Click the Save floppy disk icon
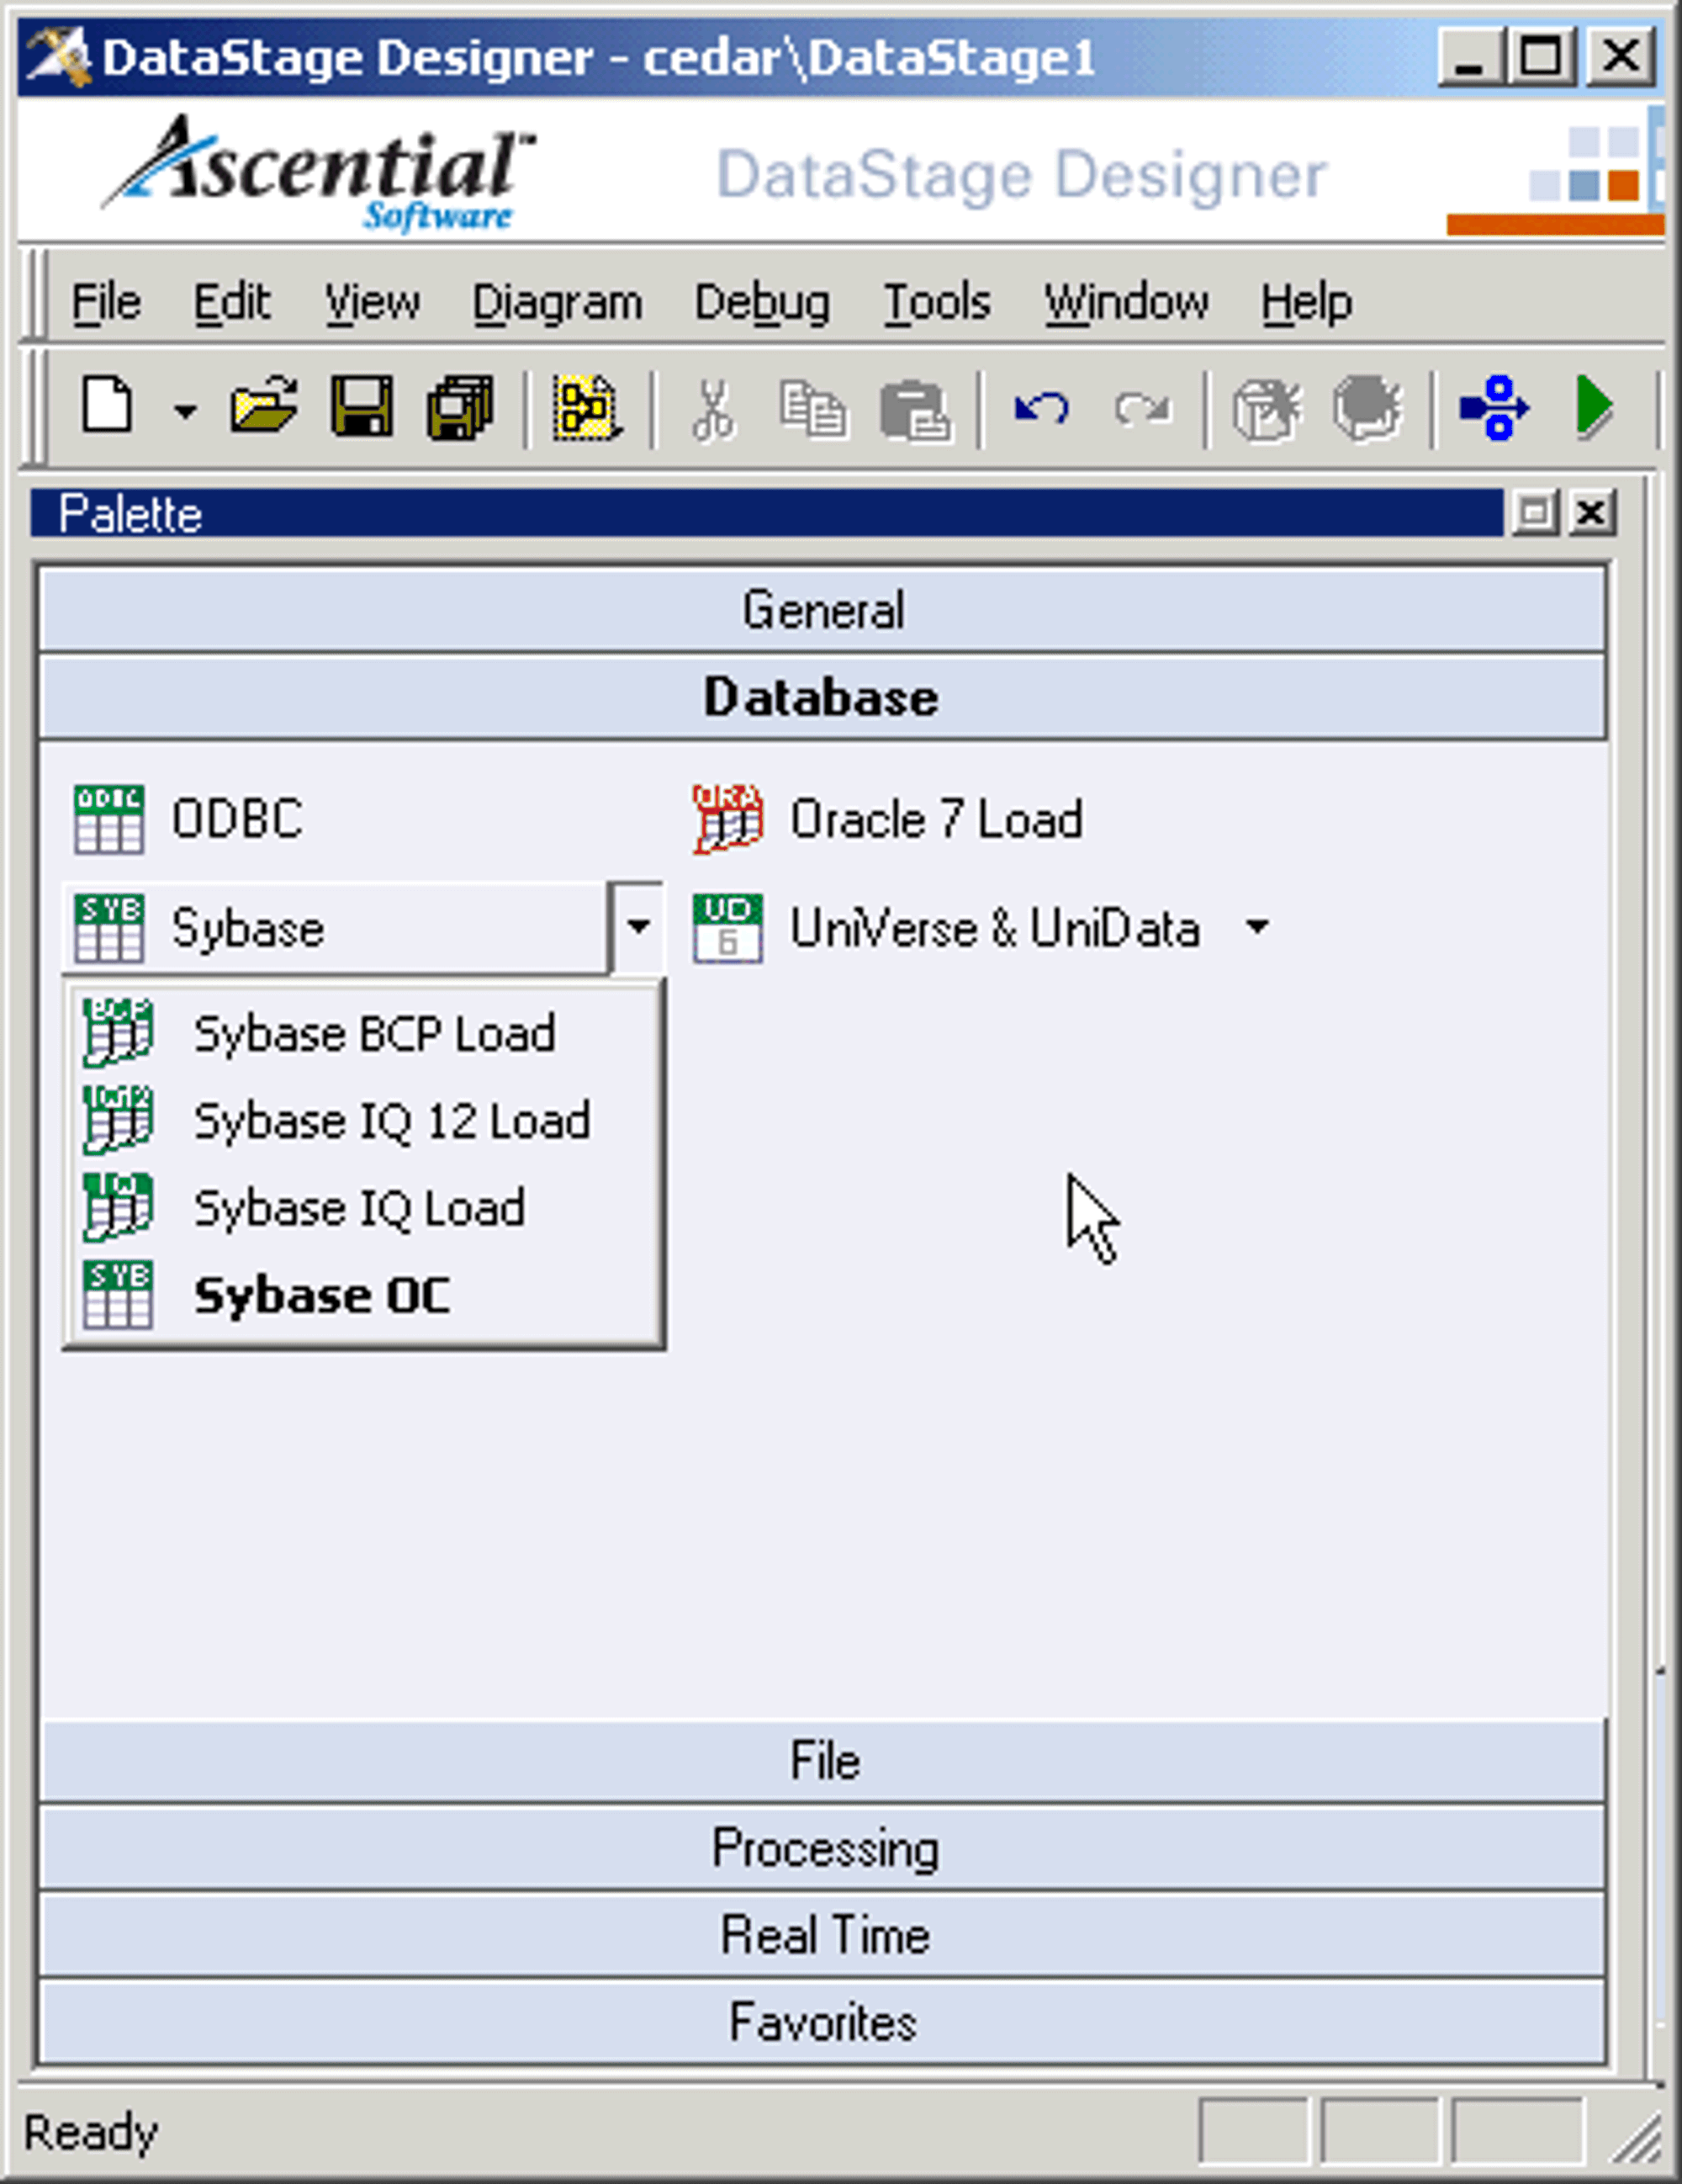The image size is (1682, 2184). pyautogui.click(x=362, y=407)
